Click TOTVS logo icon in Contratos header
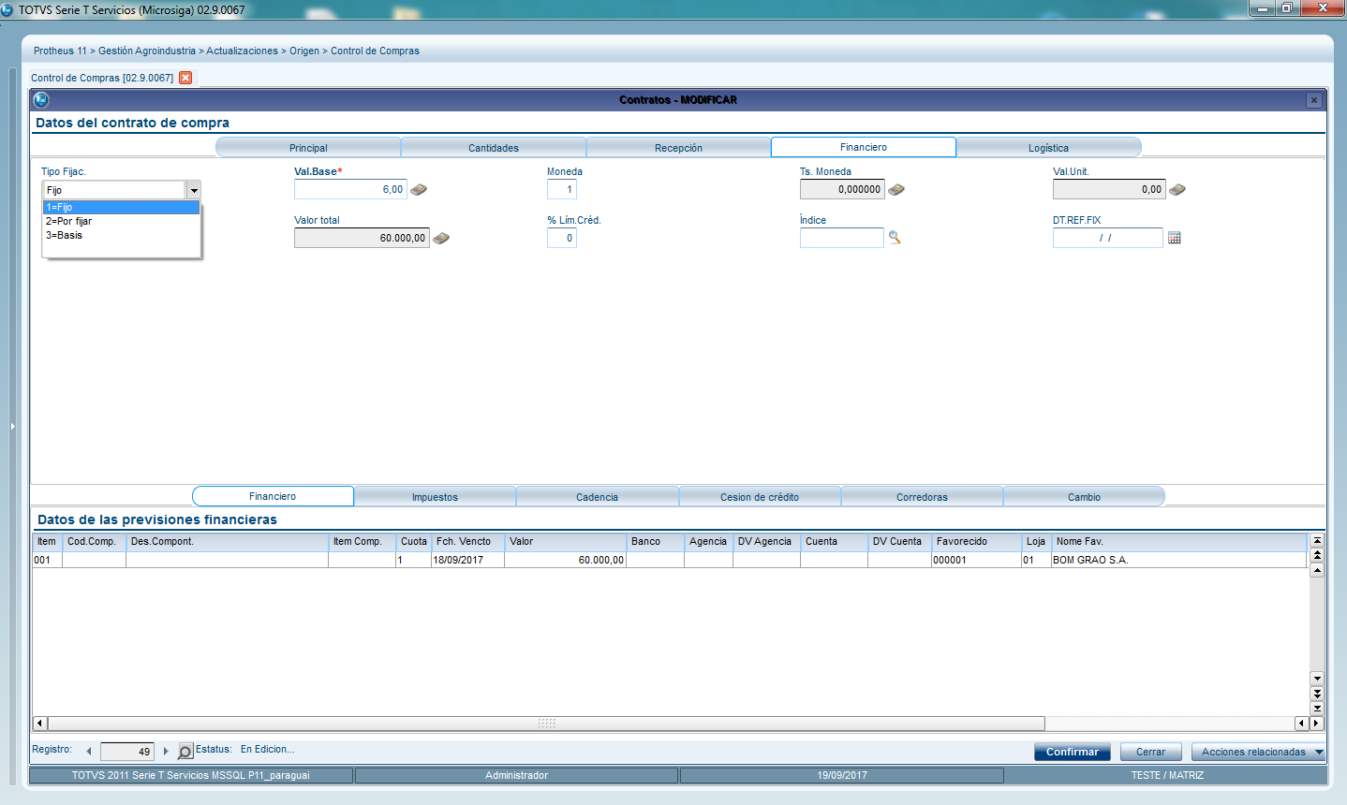 click(x=41, y=99)
